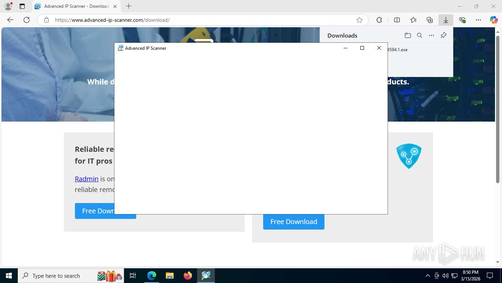Image resolution: width=502 pixels, height=283 pixels.
Task: Open Browser essentials heart icon
Action: point(462,20)
